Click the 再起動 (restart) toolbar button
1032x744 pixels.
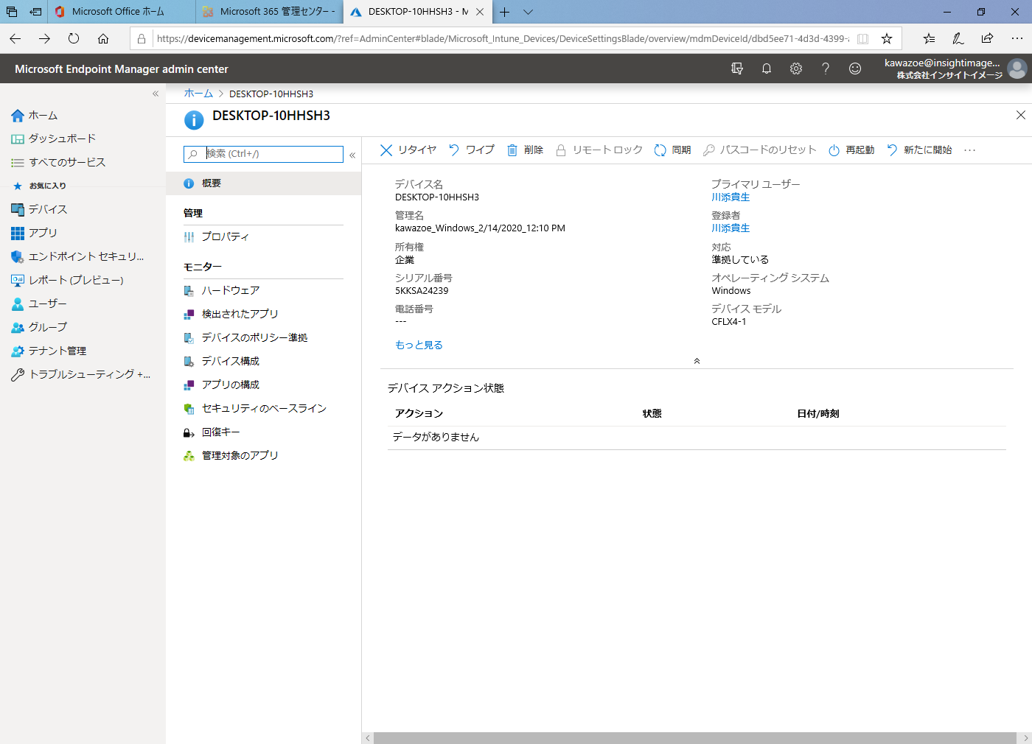click(851, 150)
